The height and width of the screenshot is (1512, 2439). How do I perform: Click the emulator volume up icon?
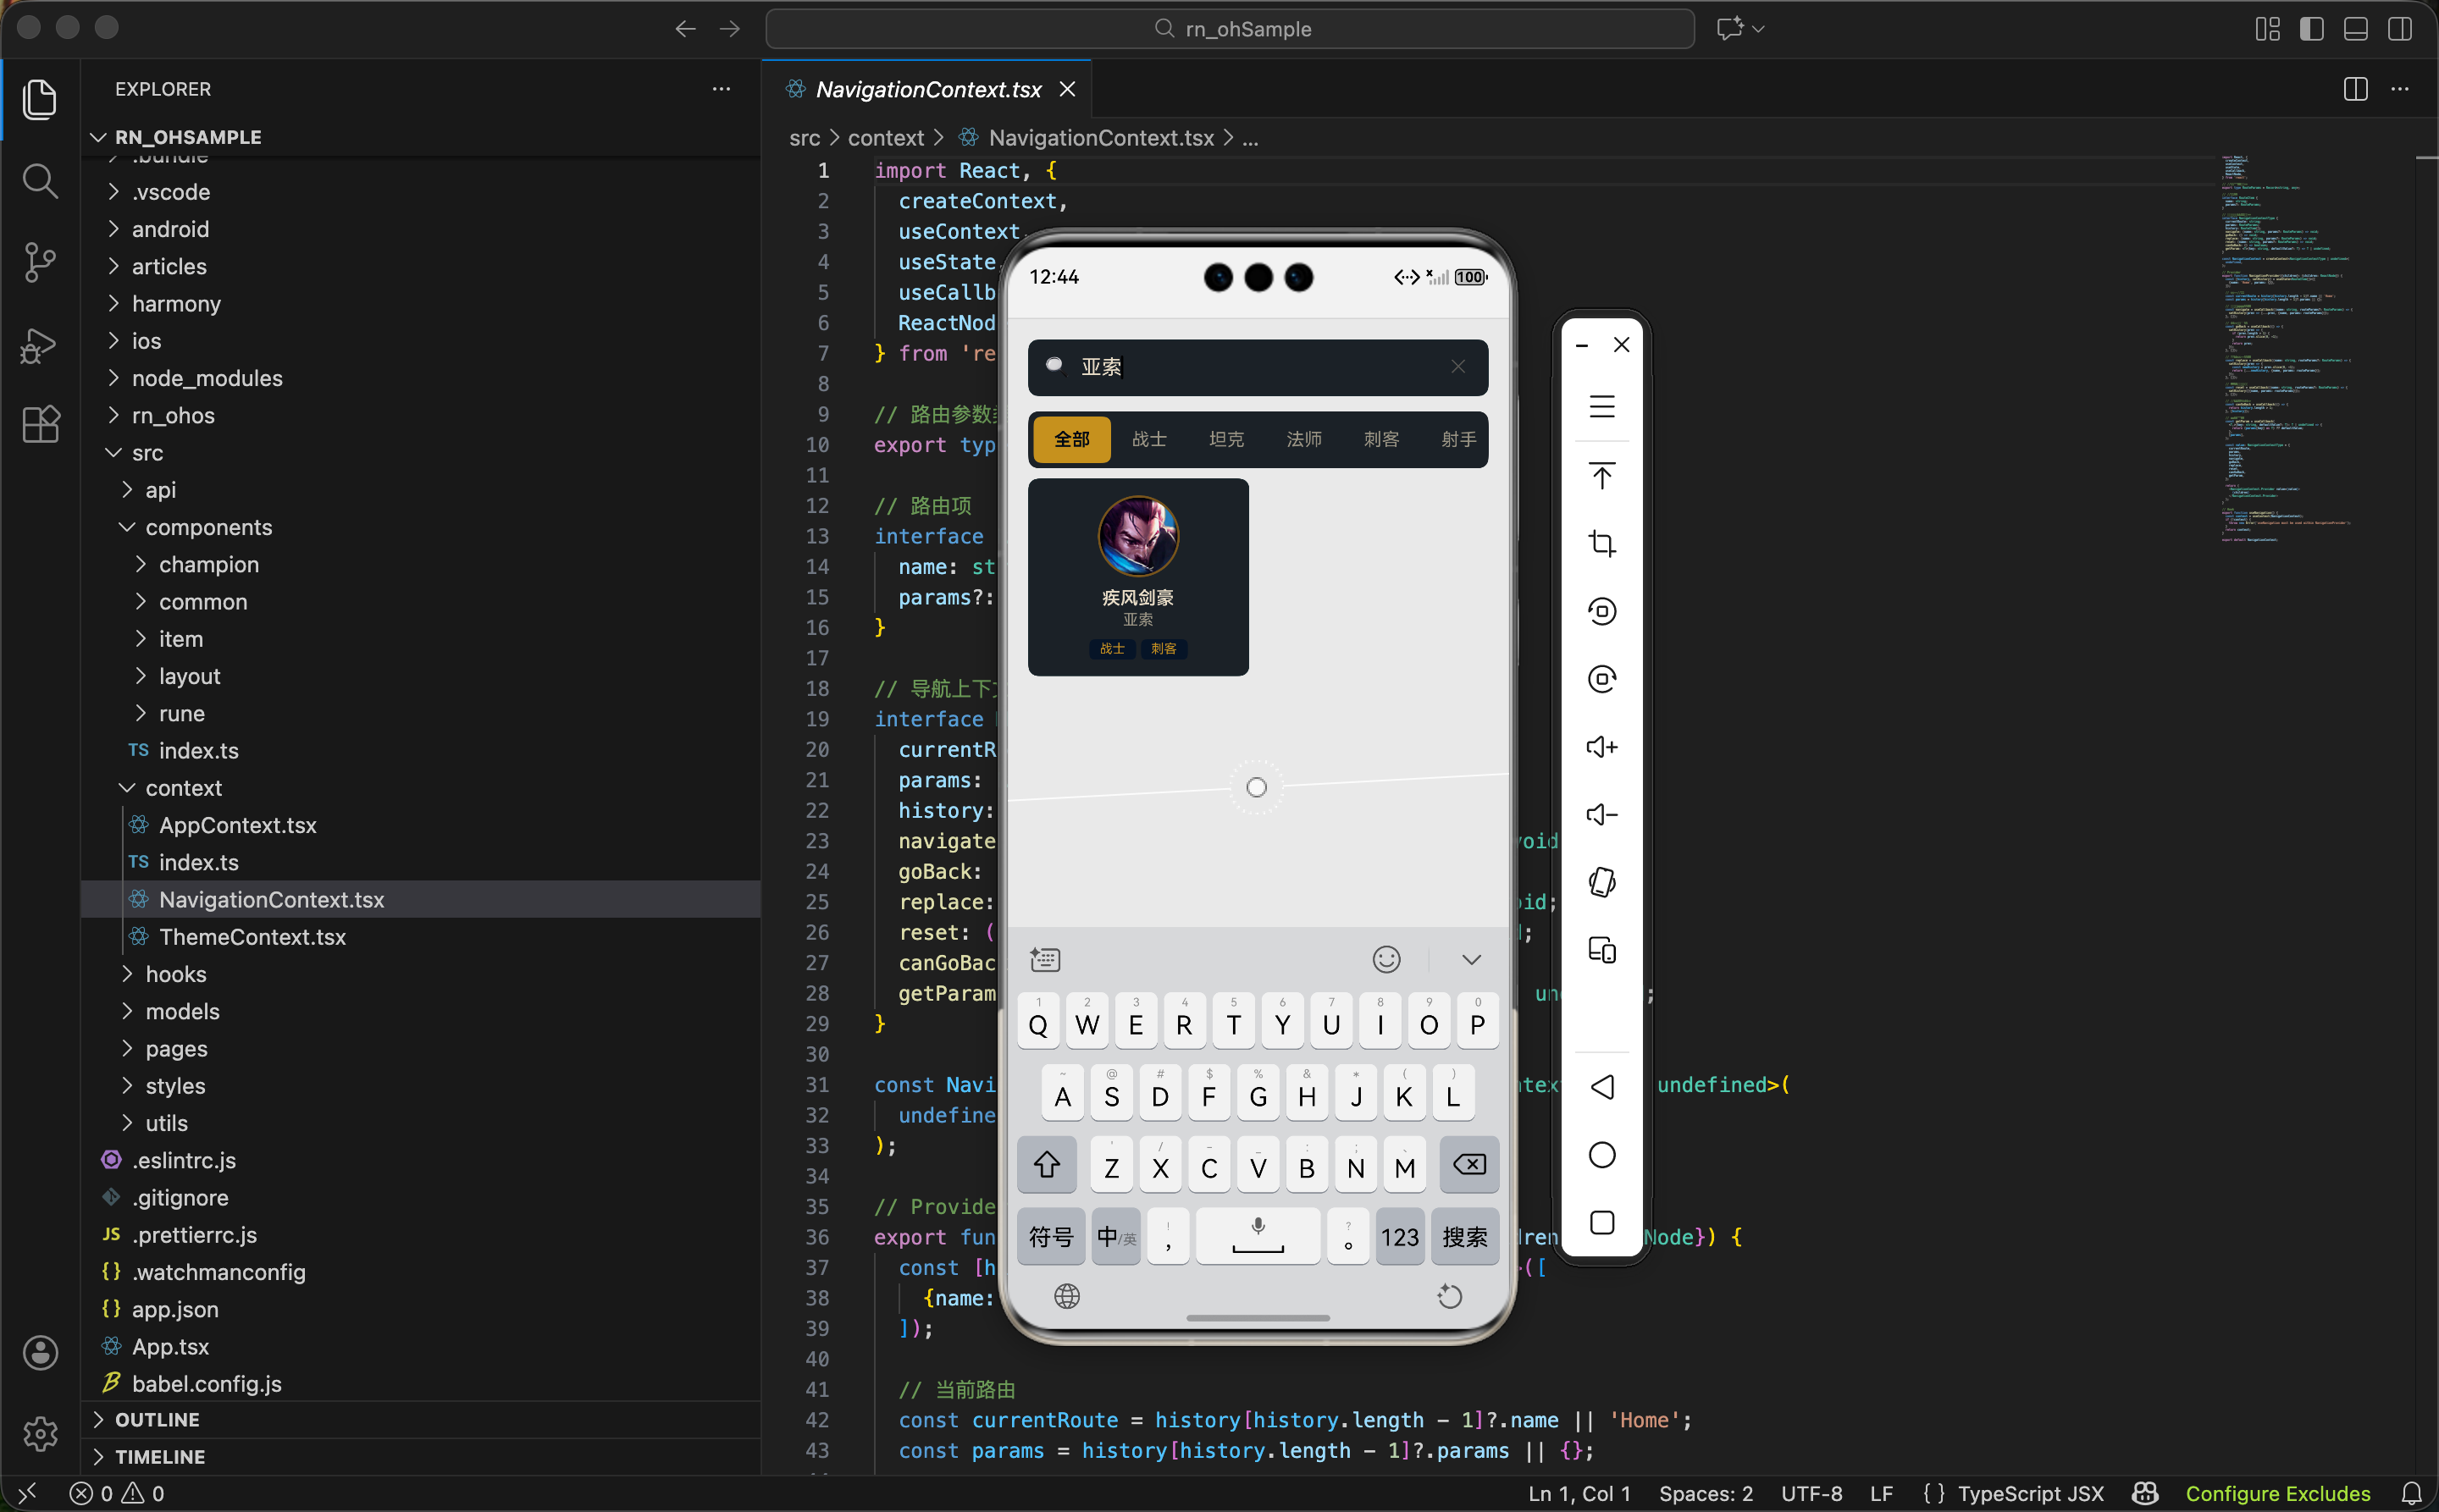click(1601, 747)
